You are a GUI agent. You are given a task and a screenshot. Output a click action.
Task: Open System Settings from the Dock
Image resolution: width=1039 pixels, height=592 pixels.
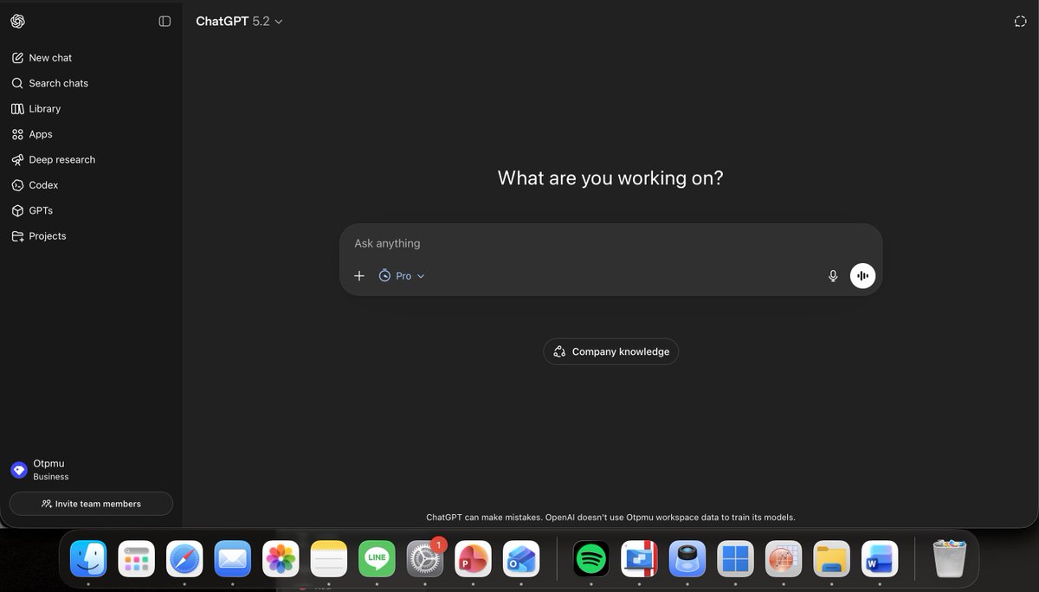(425, 559)
